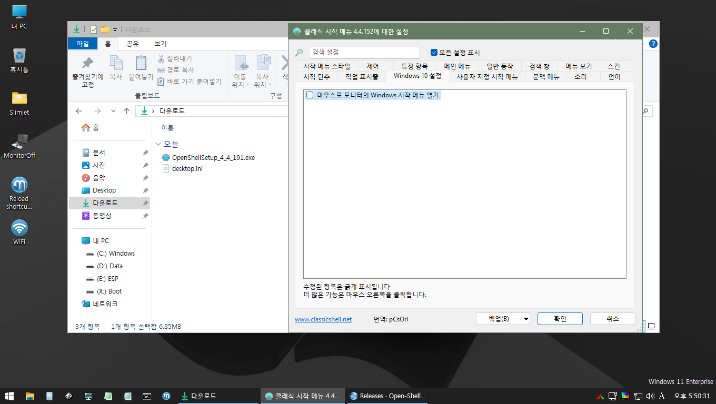Open the blue M taskbar icon
Viewport: 716px width, 404px height.
pos(166,396)
